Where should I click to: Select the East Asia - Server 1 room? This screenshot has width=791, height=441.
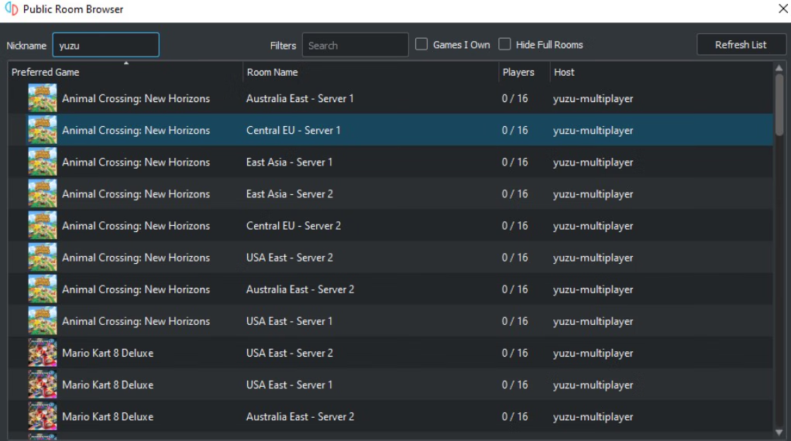point(390,162)
